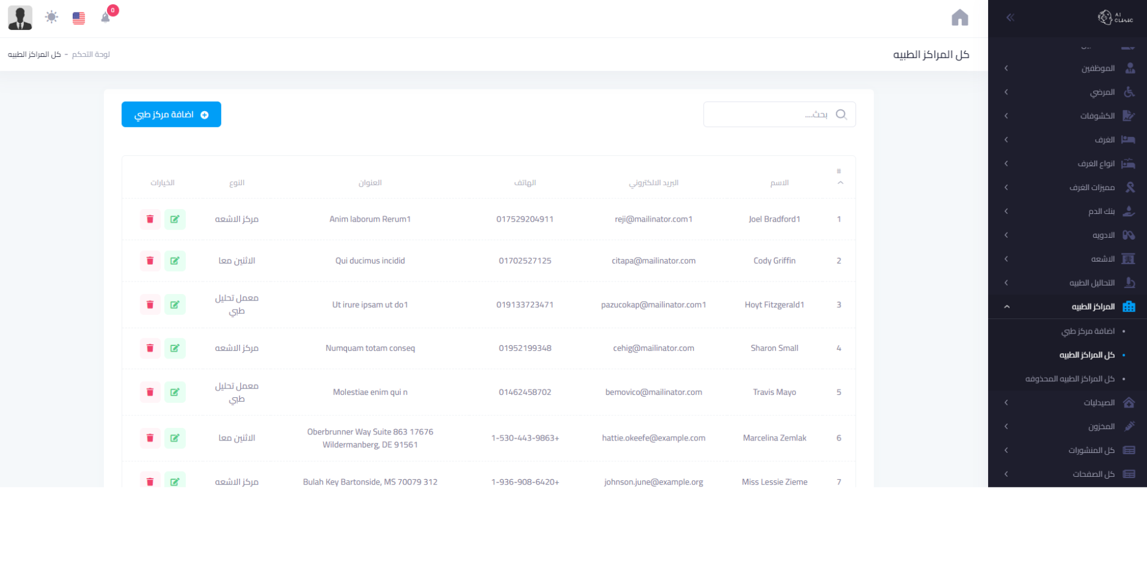
Task: Click the US flag language icon
Action: coord(79,18)
